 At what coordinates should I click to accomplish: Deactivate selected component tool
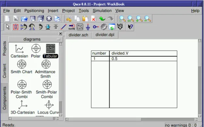[16, 27]
